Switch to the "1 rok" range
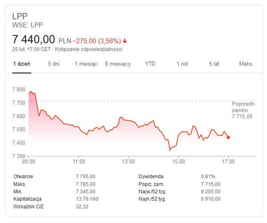Screen dimensions: 267x223 pos(182,64)
